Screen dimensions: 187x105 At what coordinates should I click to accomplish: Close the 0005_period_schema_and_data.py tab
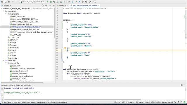coord(98,6)
